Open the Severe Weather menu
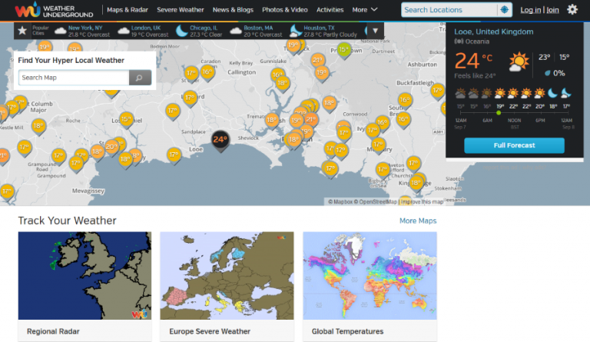The image size is (590, 342). tap(181, 10)
